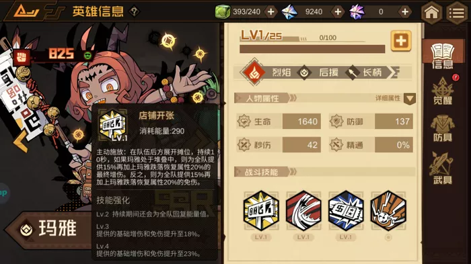
Task: Select the orange locked skill icon
Action: point(388,211)
